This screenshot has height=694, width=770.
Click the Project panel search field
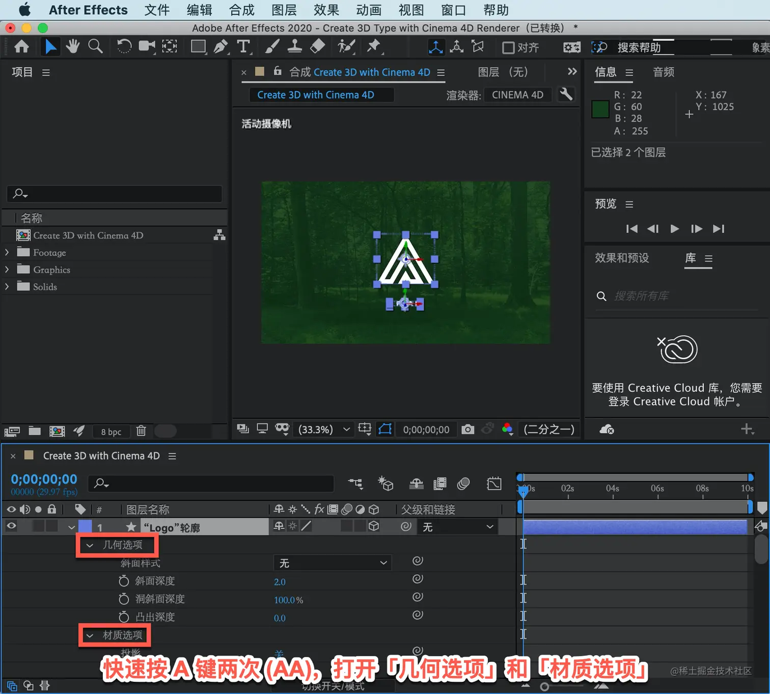pos(115,194)
